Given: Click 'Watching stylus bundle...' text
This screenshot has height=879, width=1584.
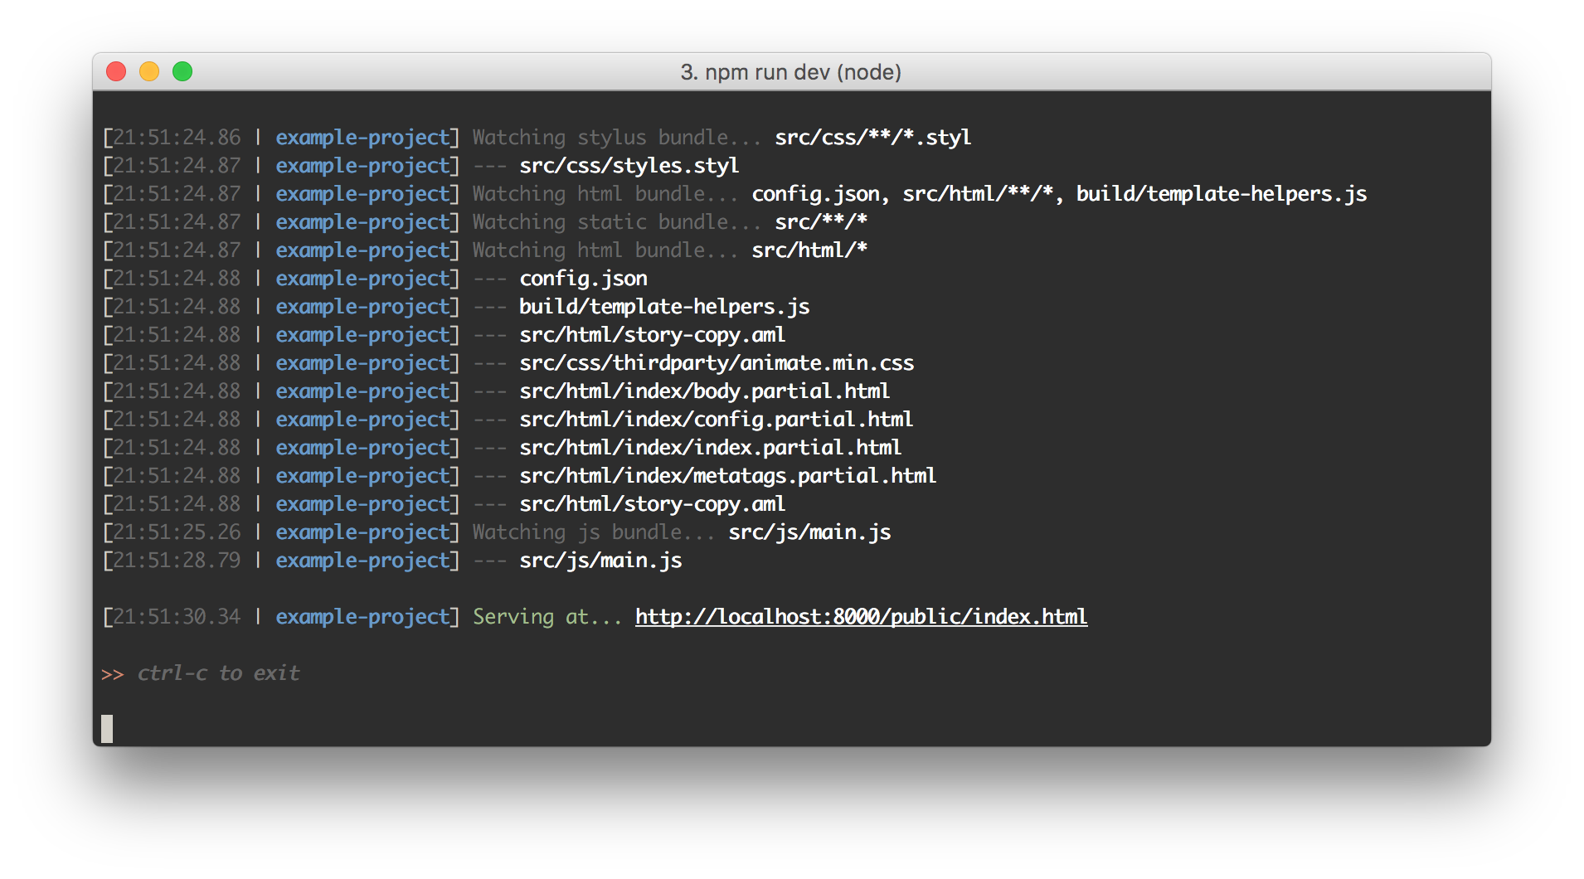Looking at the screenshot, I should [x=616, y=138].
